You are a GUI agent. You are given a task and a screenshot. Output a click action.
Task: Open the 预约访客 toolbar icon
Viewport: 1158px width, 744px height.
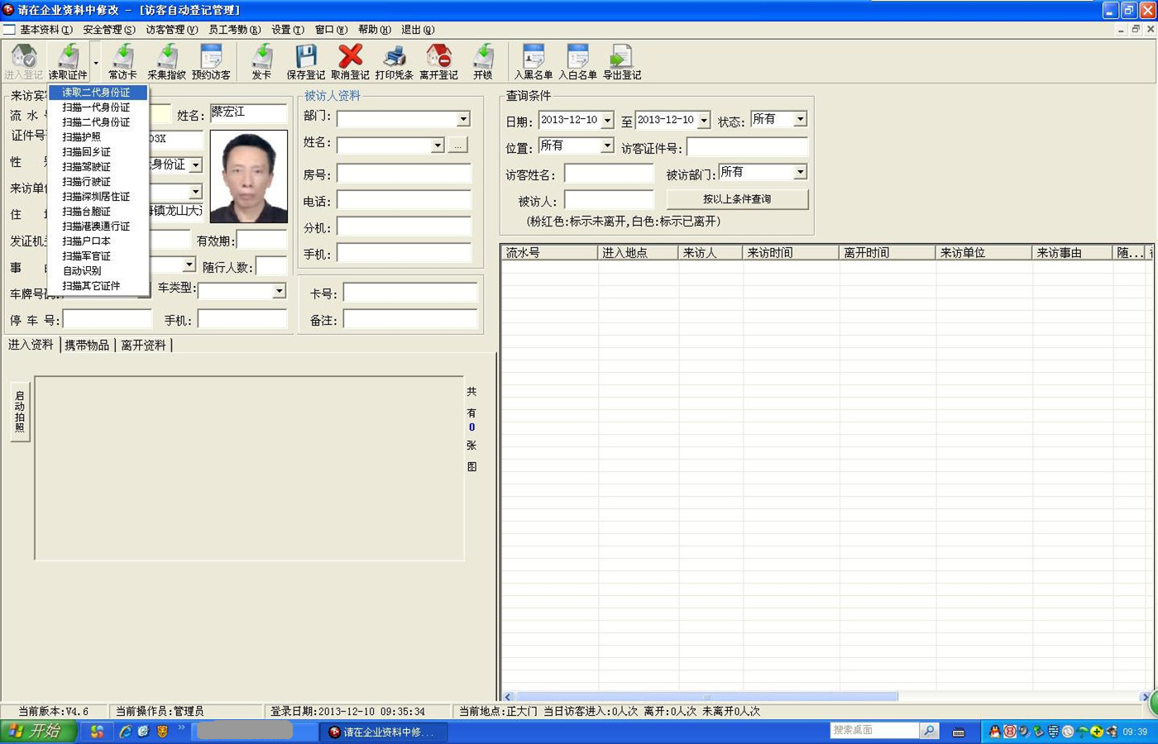(212, 62)
